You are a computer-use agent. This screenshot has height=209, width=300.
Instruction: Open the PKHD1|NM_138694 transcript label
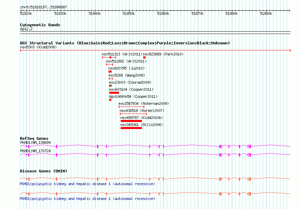(36, 143)
